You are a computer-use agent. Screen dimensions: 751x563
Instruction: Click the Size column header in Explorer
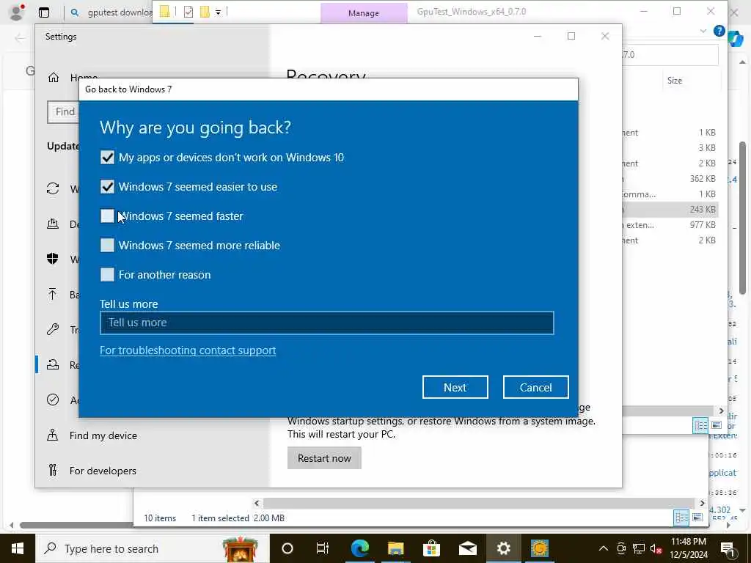pyautogui.click(x=675, y=81)
